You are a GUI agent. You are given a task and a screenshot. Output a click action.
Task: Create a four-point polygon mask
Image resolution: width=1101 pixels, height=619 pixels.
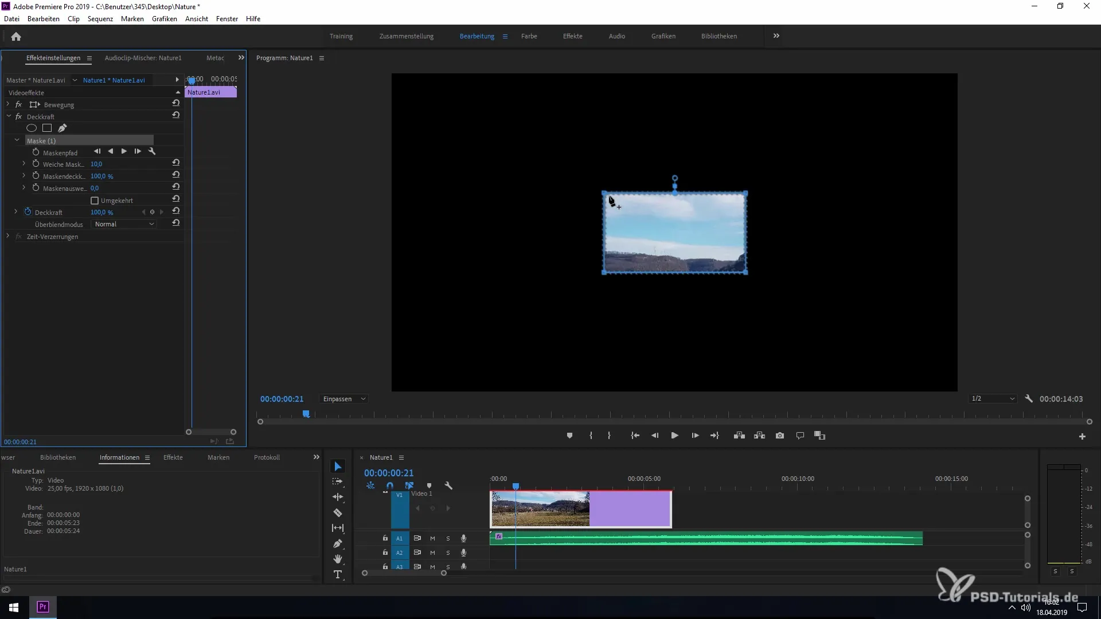(47, 128)
